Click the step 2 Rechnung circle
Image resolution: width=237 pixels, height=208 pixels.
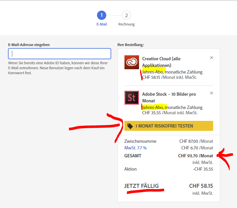(126, 15)
